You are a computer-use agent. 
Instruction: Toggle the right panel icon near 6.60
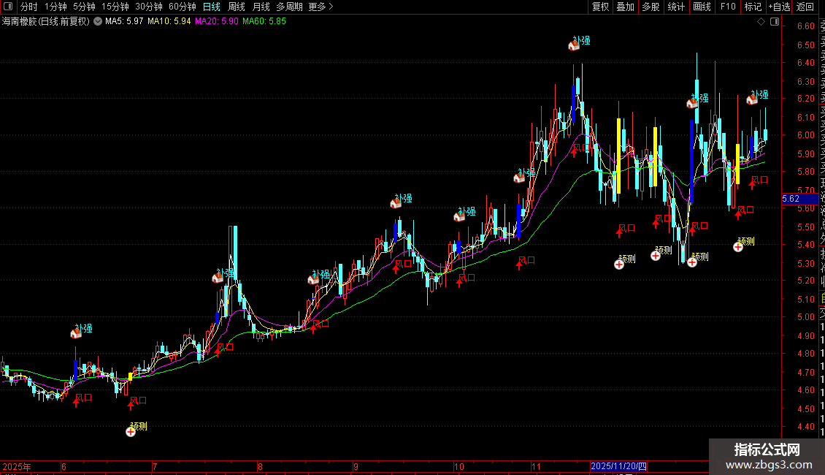pyautogui.click(x=775, y=22)
